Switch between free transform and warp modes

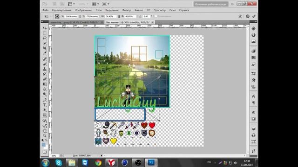click(x=240, y=17)
